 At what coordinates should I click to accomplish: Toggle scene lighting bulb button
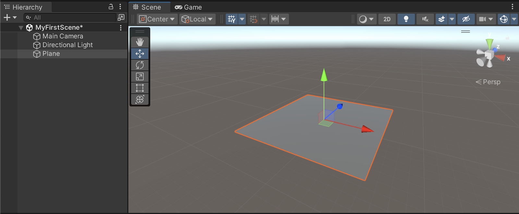tap(406, 19)
